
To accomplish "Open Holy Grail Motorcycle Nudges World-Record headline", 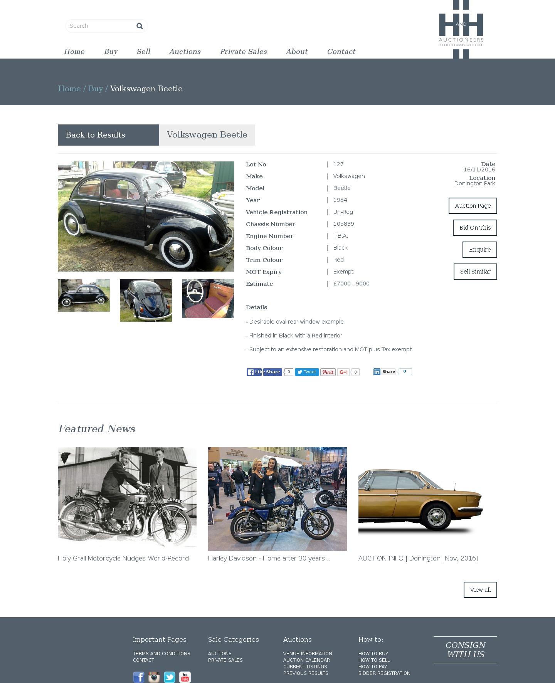I will tap(123, 558).
